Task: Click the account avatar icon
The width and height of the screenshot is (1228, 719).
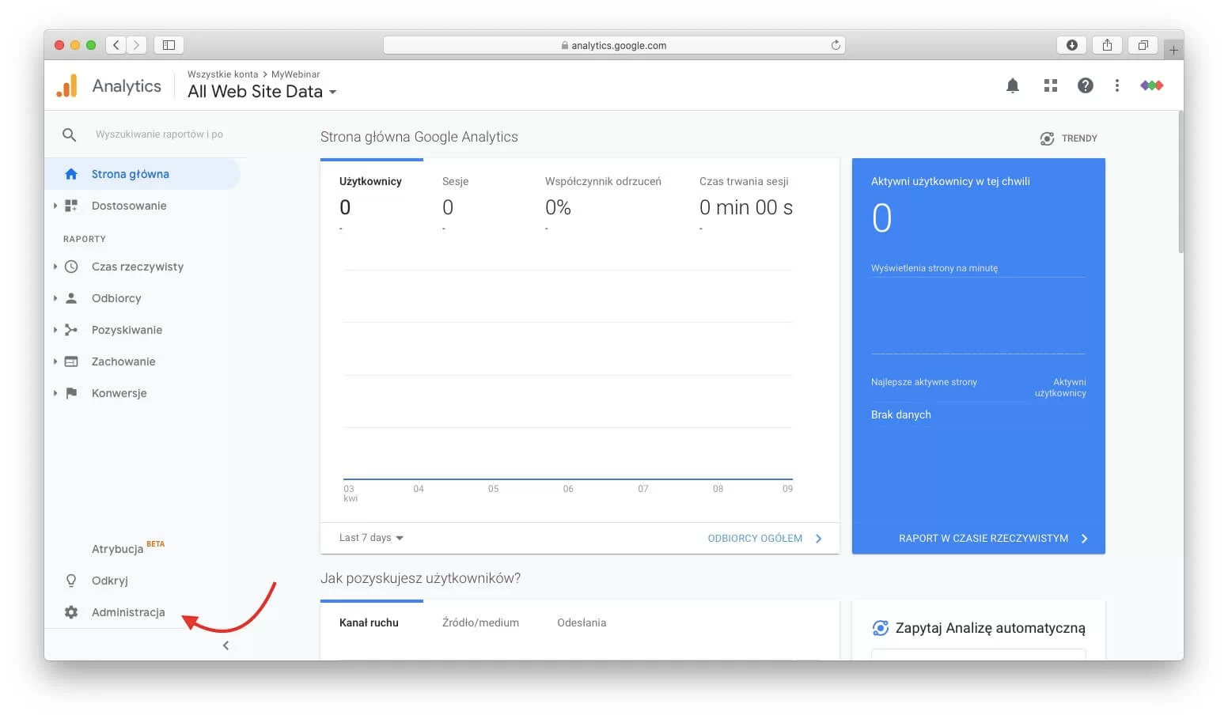Action: pos(1151,85)
